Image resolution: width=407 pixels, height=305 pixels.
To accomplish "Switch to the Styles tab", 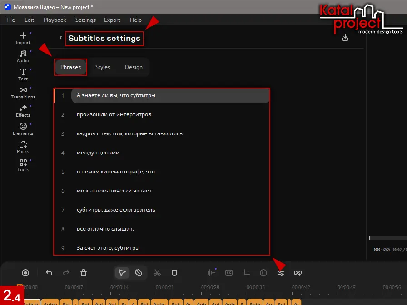I will pyautogui.click(x=103, y=67).
